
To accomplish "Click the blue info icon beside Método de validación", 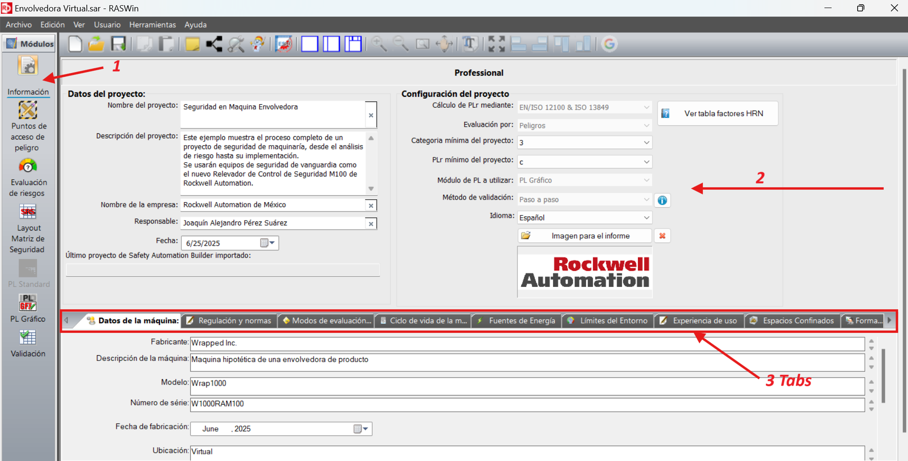I will pos(662,200).
